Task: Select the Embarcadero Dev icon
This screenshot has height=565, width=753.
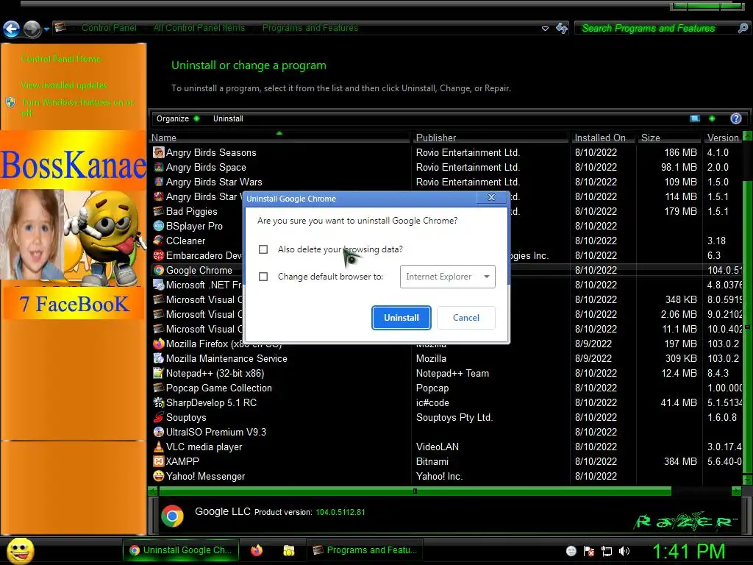Action: coord(159,255)
